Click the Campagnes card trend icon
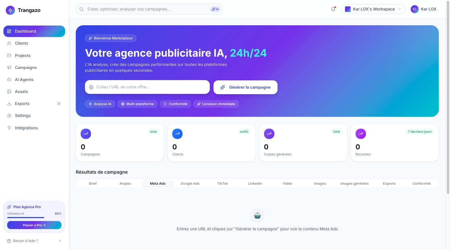 tap(86, 134)
